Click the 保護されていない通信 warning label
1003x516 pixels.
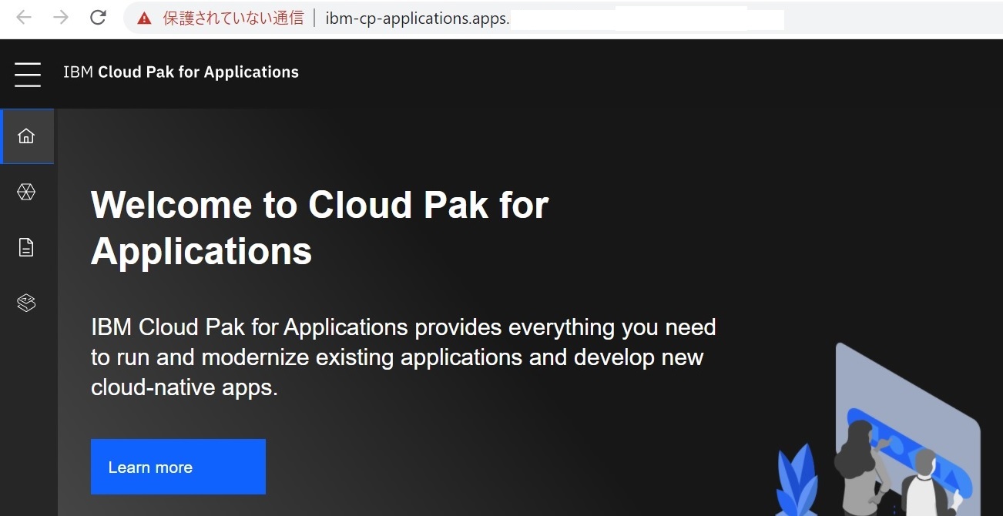click(x=231, y=18)
